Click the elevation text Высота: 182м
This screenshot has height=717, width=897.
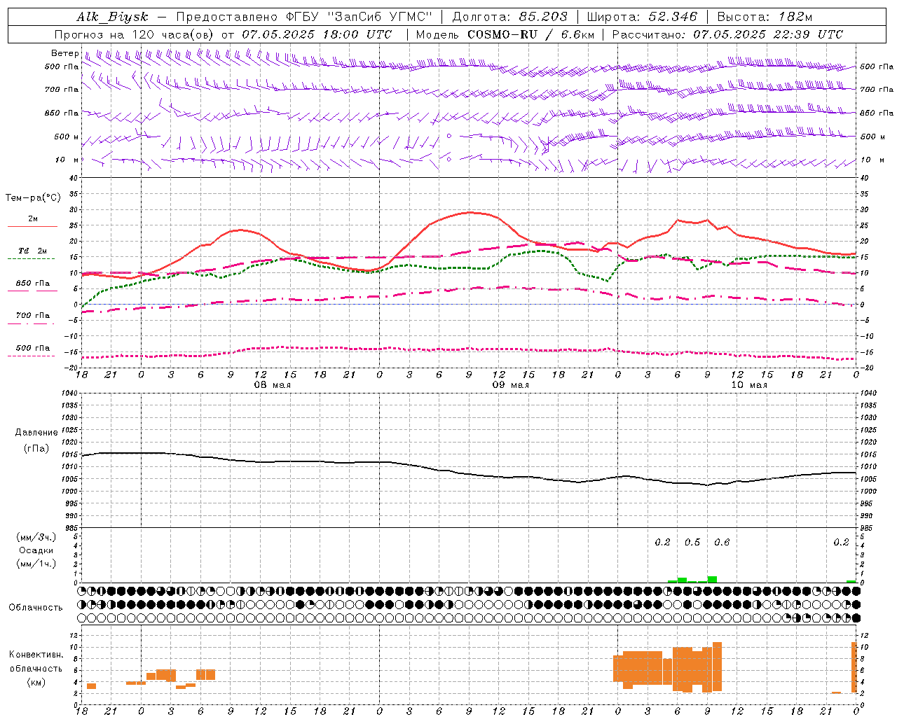[x=765, y=17]
